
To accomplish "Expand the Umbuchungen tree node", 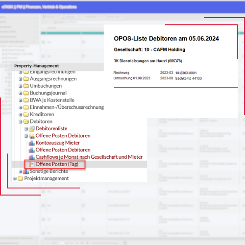I will 21,86.
